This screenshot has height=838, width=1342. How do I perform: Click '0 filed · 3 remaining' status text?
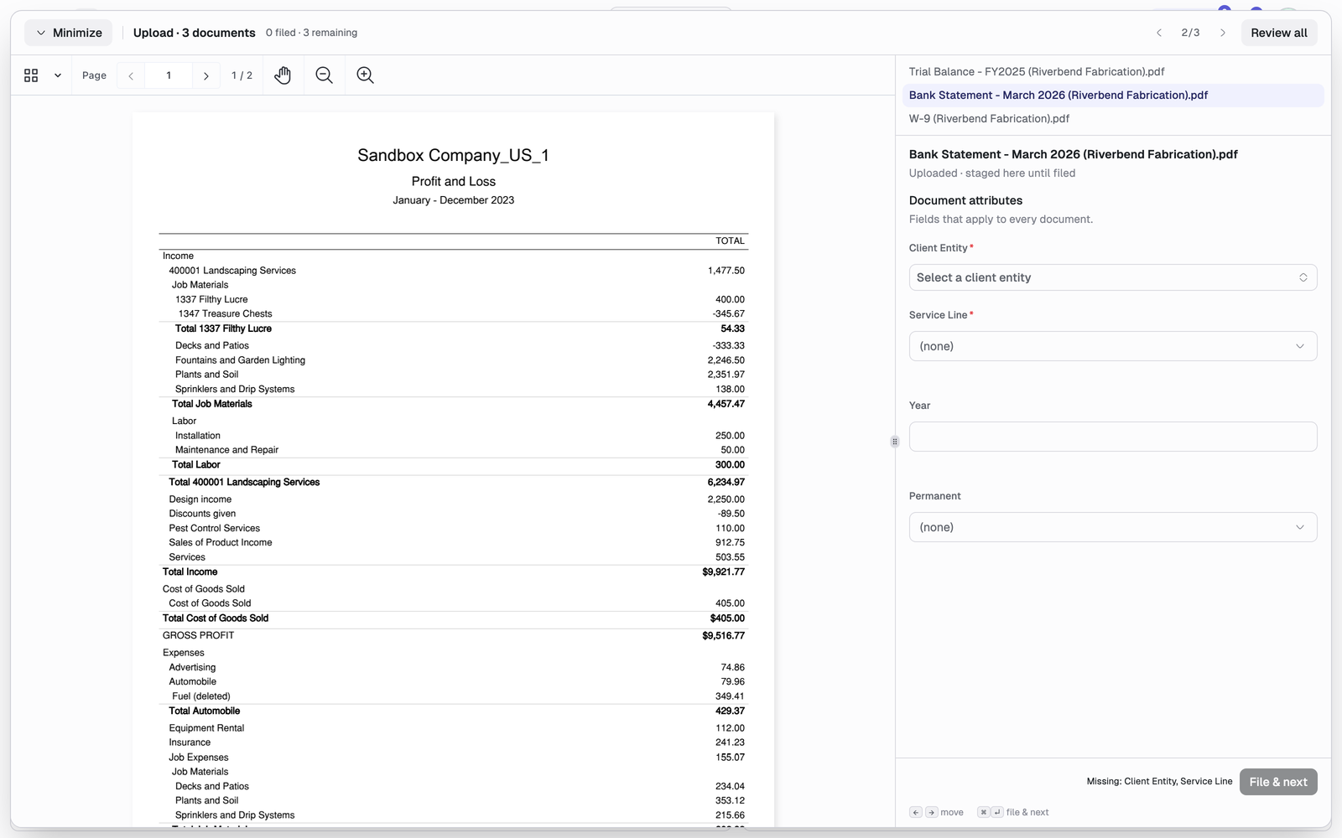pyautogui.click(x=311, y=33)
